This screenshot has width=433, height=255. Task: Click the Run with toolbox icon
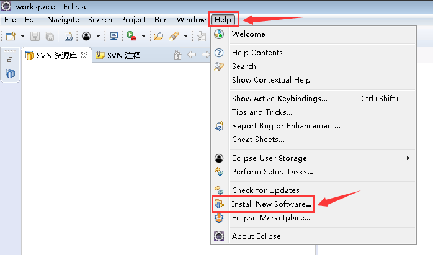click(x=132, y=36)
